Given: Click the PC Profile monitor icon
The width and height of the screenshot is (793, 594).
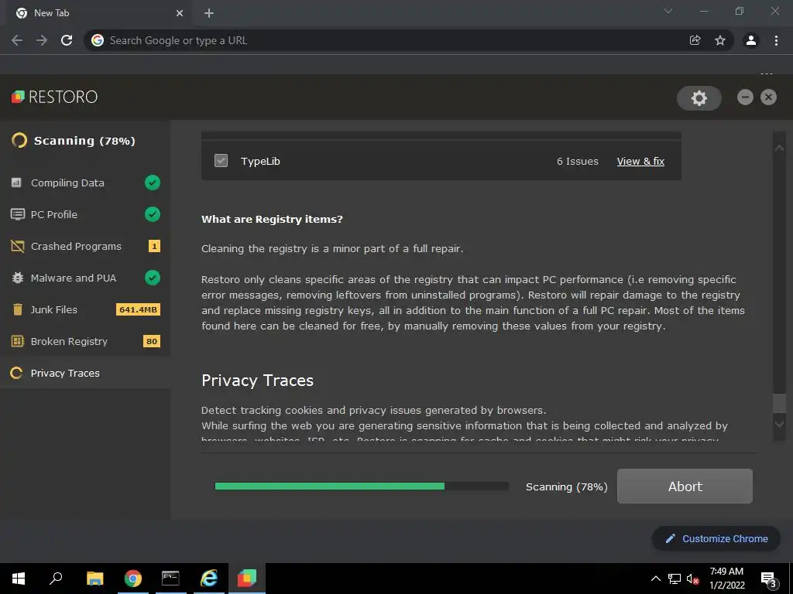Looking at the screenshot, I should coord(17,214).
